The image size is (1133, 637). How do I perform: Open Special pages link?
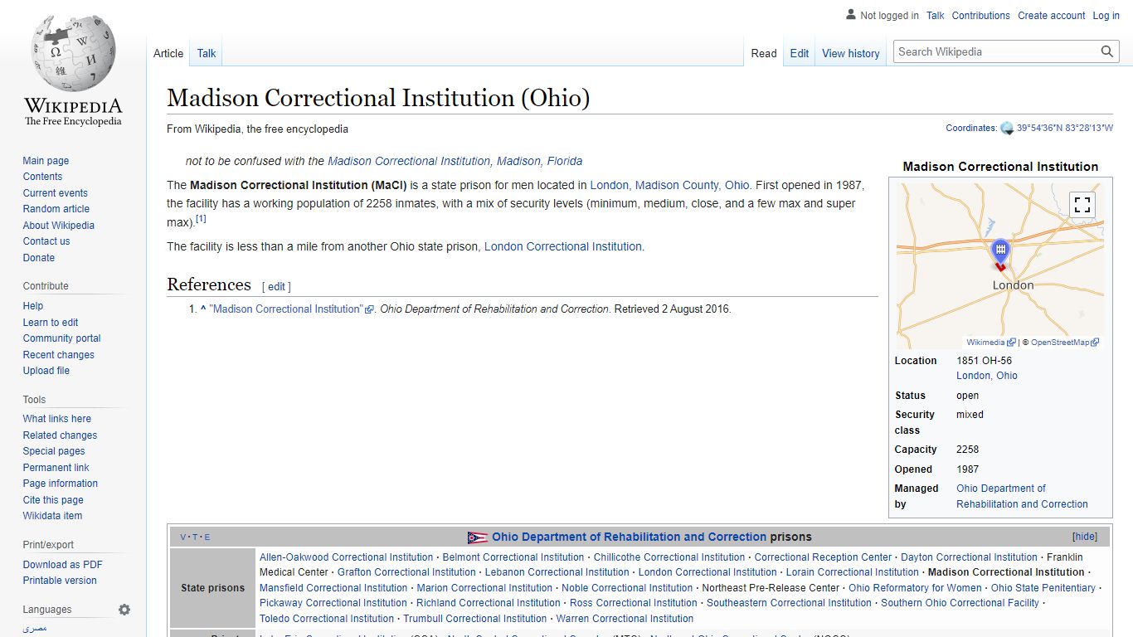[x=54, y=451]
